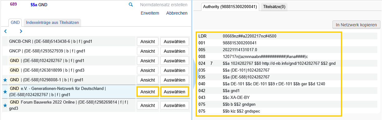Click star icon beside (DE-588)10298008-1 row
The image size is (382, 120).
coord(5,80)
